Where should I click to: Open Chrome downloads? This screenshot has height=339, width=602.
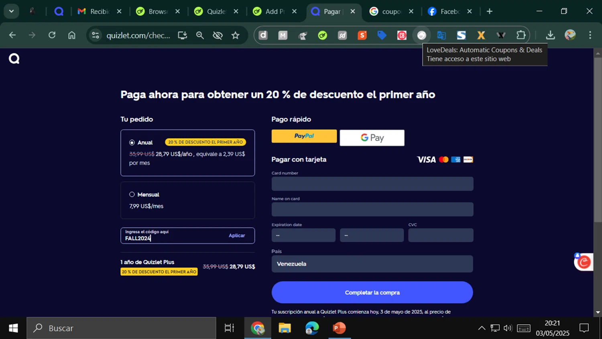point(551,35)
